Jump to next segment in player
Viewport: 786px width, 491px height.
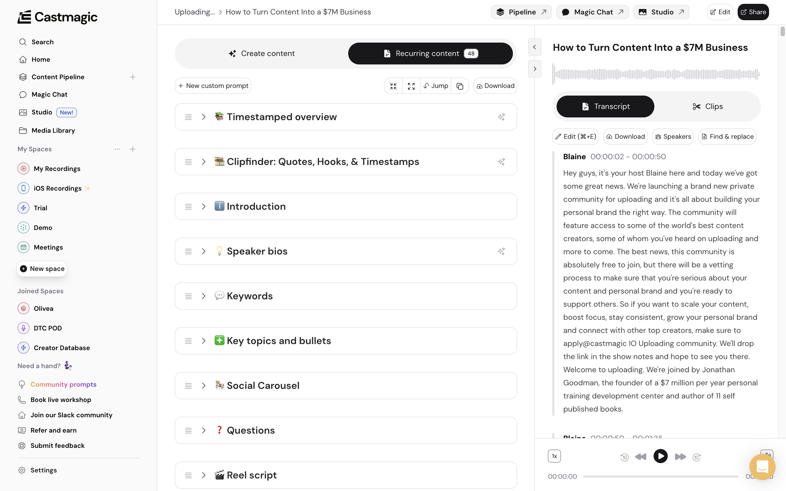pyautogui.click(x=680, y=457)
